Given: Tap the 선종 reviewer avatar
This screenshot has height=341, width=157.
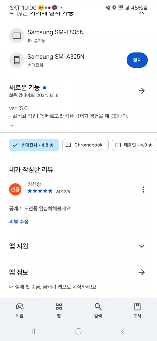Looking at the screenshot, I should pyautogui.click(x=15, y=189).
